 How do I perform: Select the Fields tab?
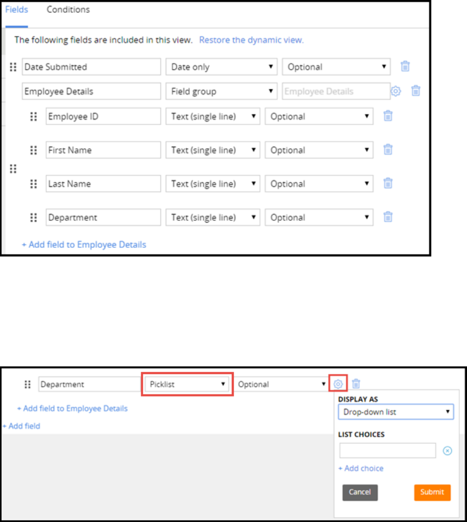(x=17, y=10)
